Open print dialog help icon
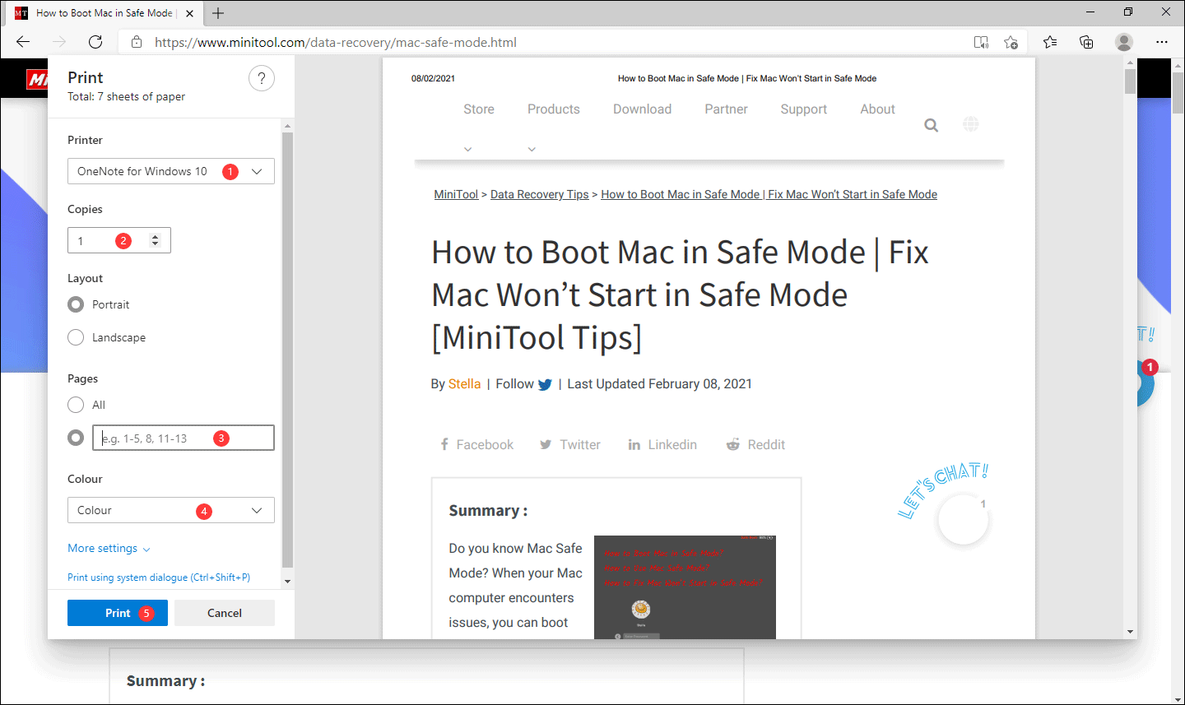1185x705 pixels. (x=262, y=79)
